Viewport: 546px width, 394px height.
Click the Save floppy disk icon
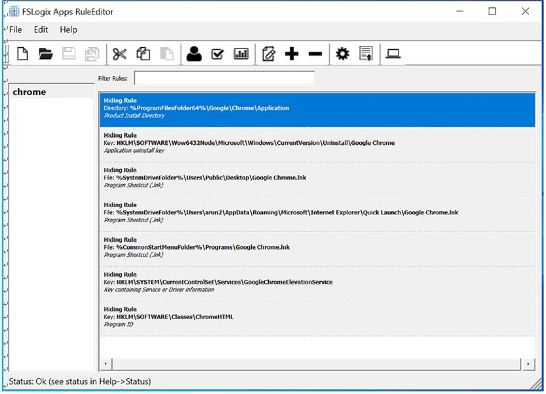coord(69,54)
